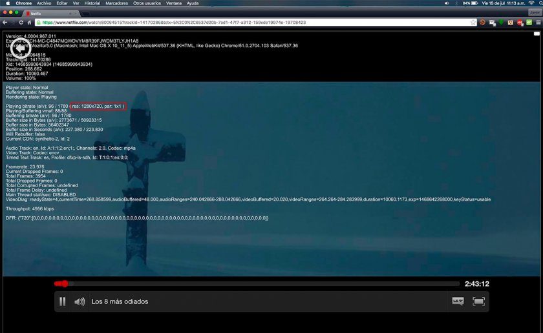Image resolution: width=543 pixels, height=333 pixels.
Task: Open the Historial menu
Action: point(92,3)
